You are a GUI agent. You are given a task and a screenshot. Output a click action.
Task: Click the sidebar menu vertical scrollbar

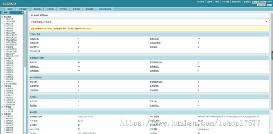pos(25,41)
